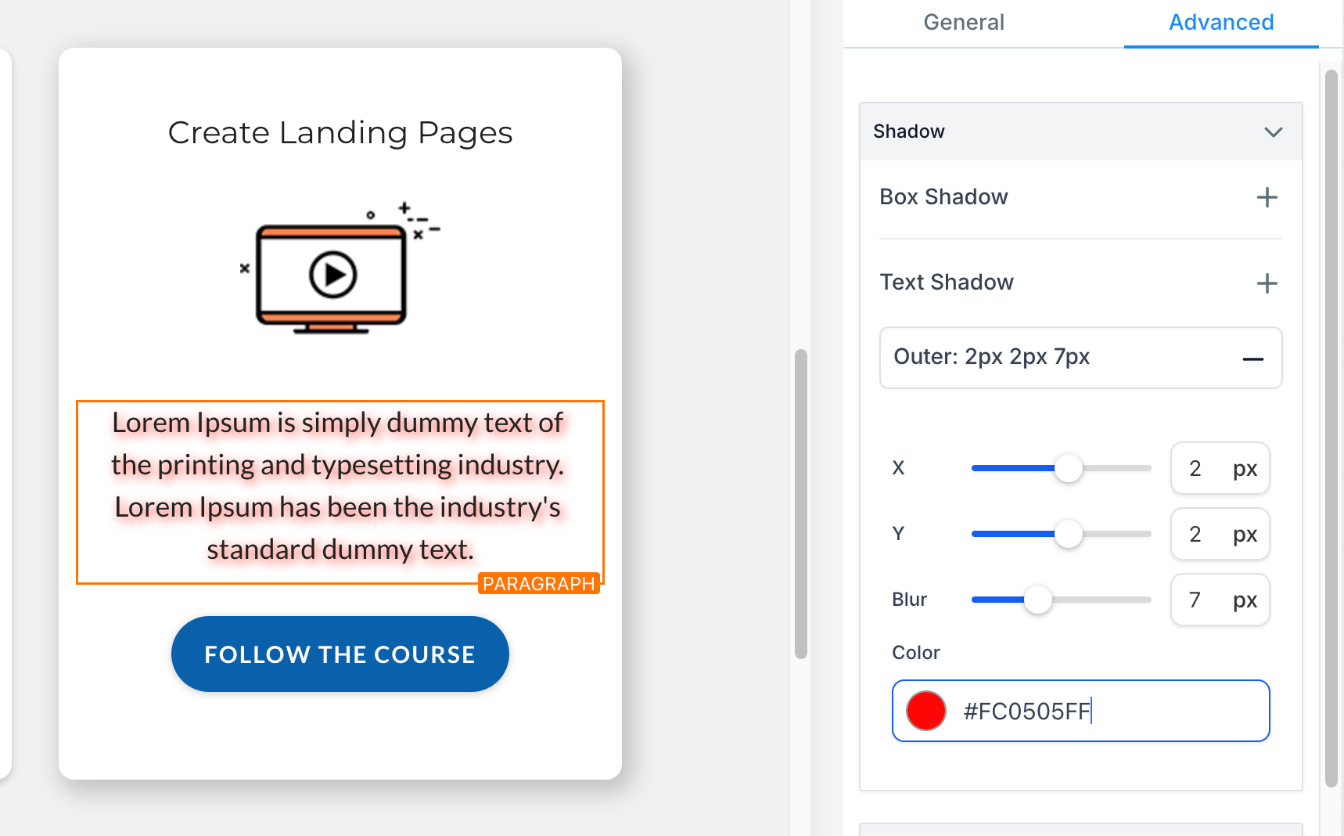1344x836 pixels.
Task: Focus the #FC0505FF color hex field
Action: coord(1081,711)
